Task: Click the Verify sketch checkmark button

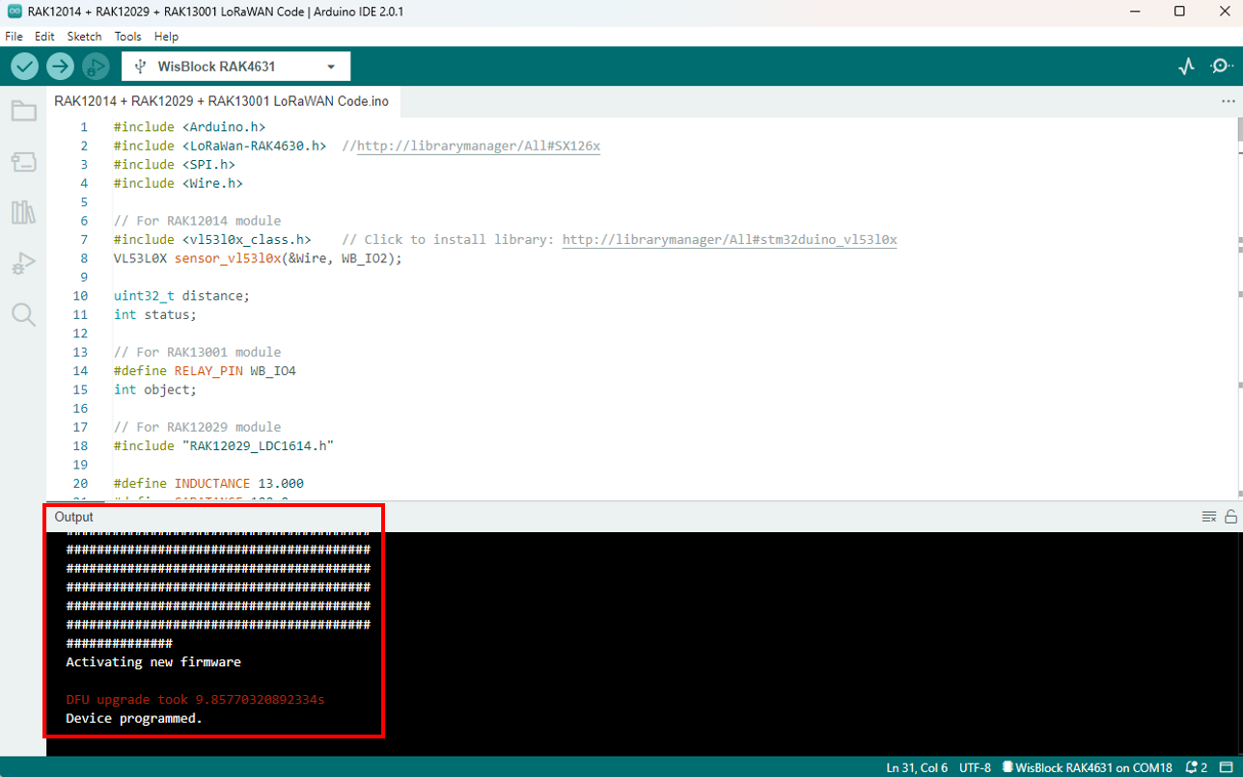Action: click(24, 67)
